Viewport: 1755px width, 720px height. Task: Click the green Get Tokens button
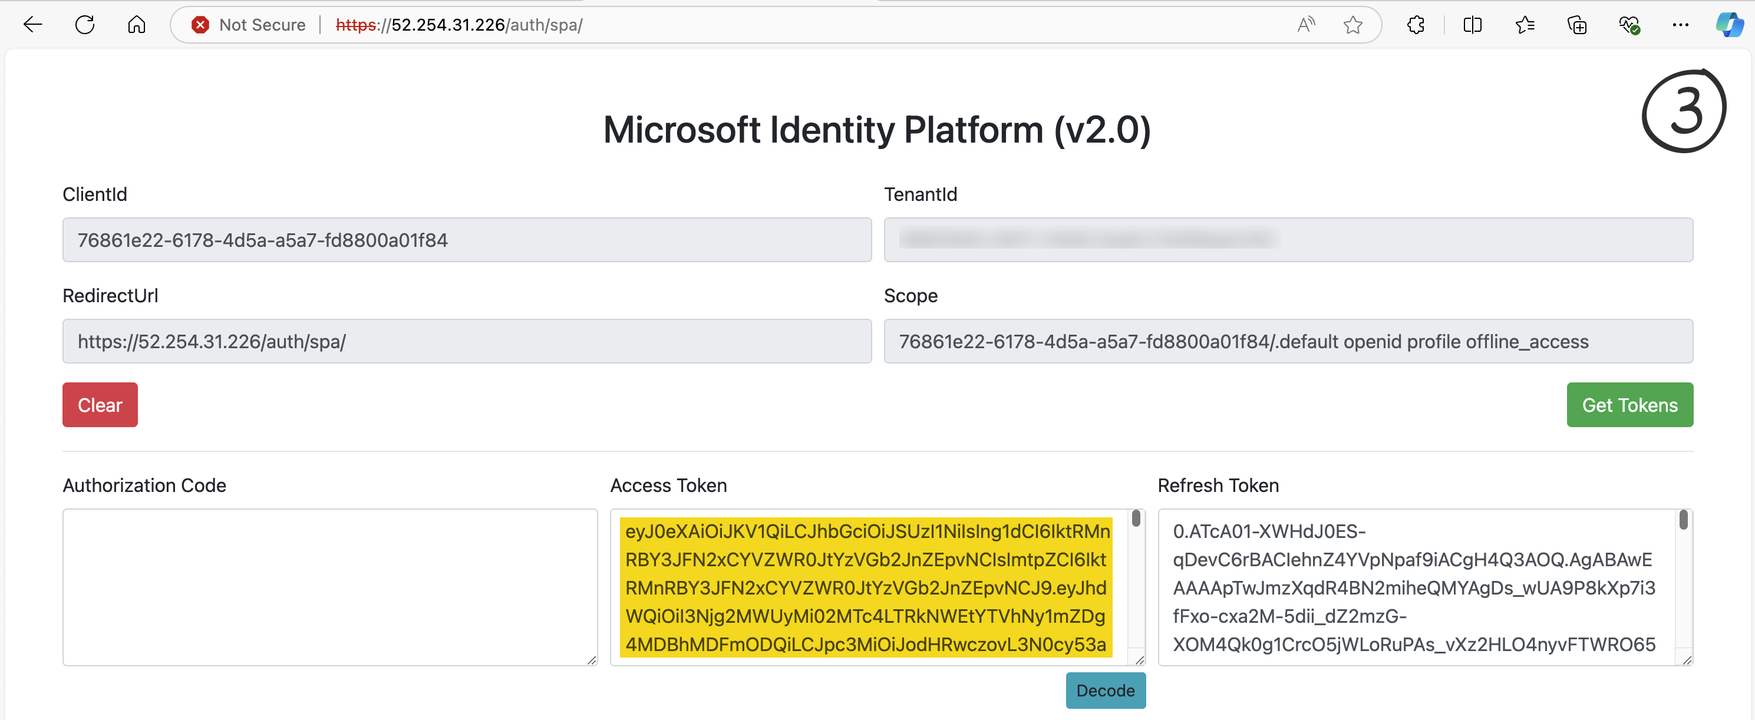(1629, 405)
